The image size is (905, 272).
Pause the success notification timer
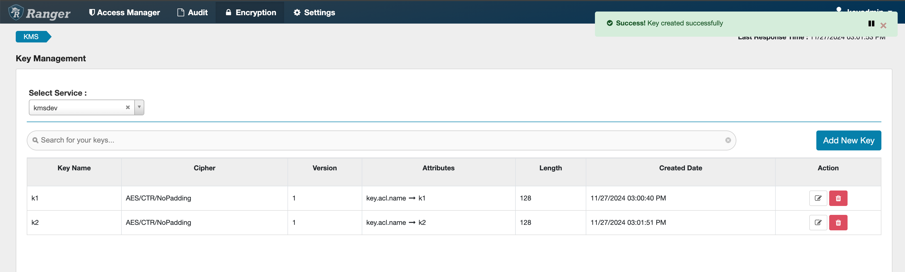point(871,24)
